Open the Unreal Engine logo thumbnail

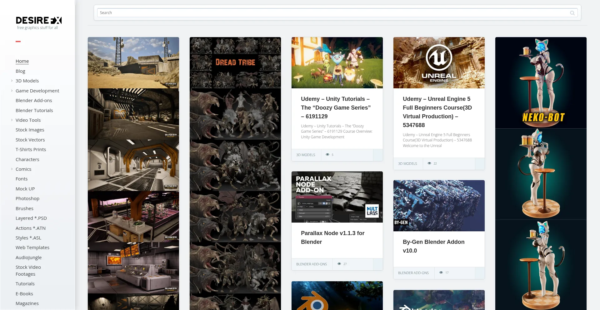click(x=439, y=63)
